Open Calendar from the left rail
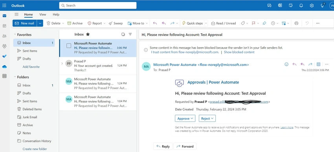 point(4,26)
